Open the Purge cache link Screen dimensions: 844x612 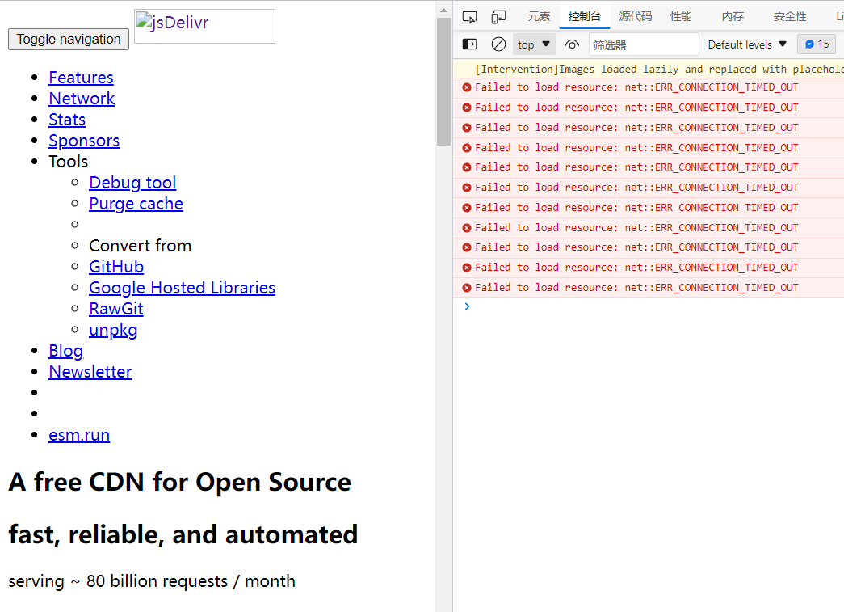coord(136,204)
